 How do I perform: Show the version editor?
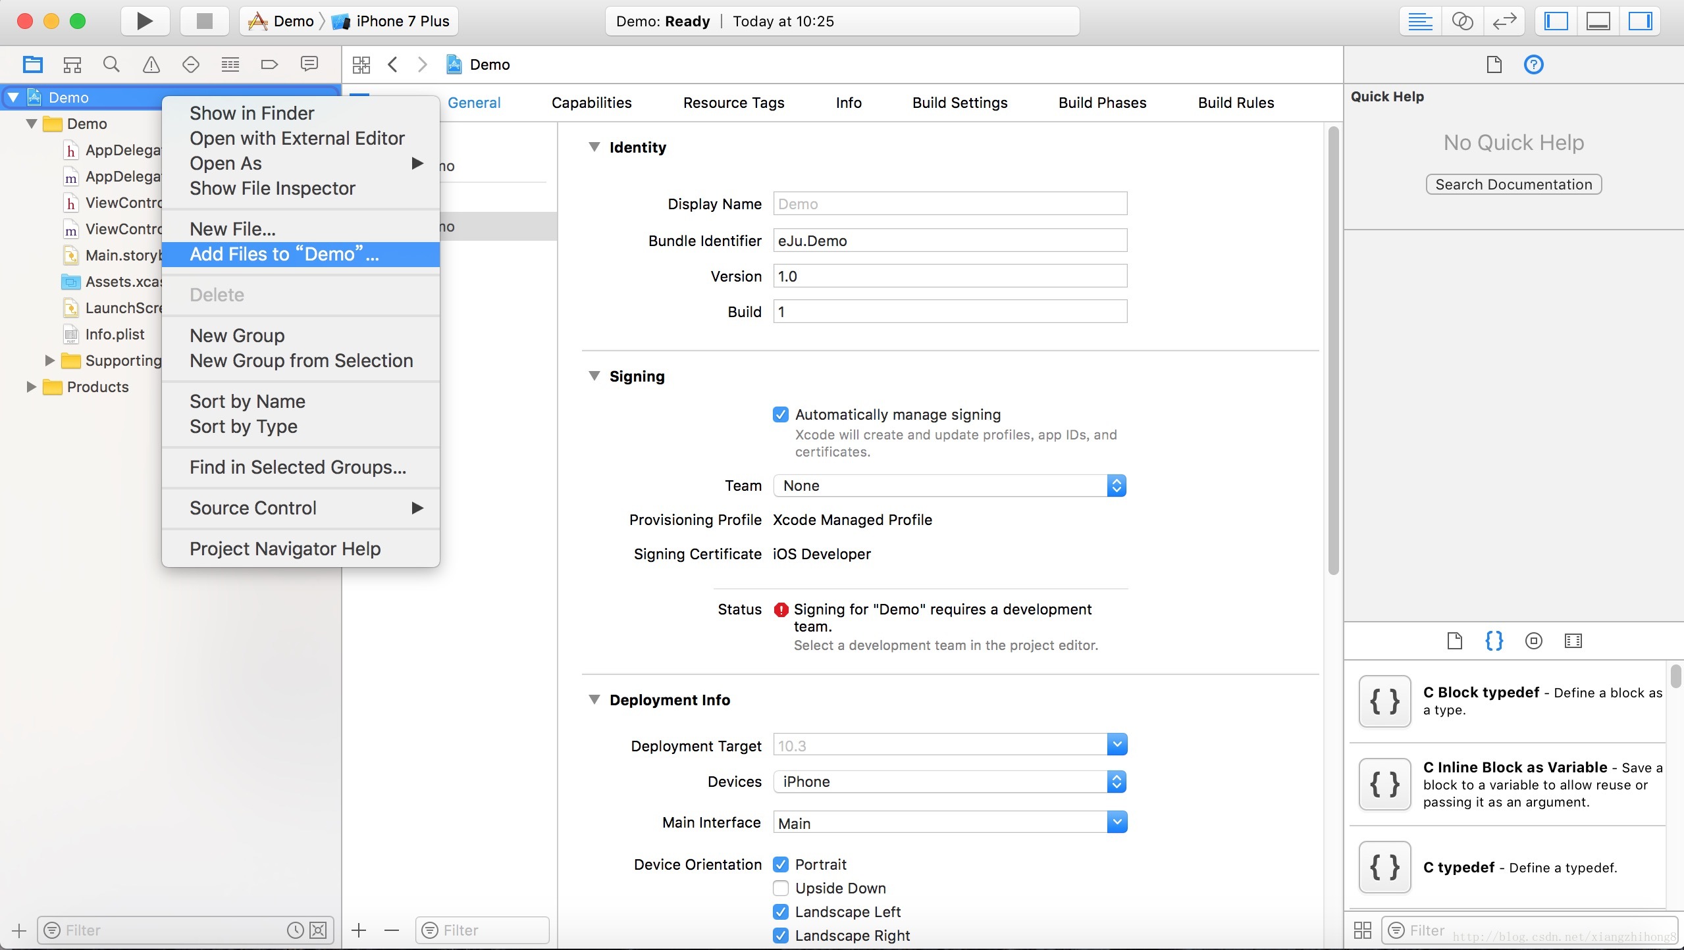coord(1504,21)
